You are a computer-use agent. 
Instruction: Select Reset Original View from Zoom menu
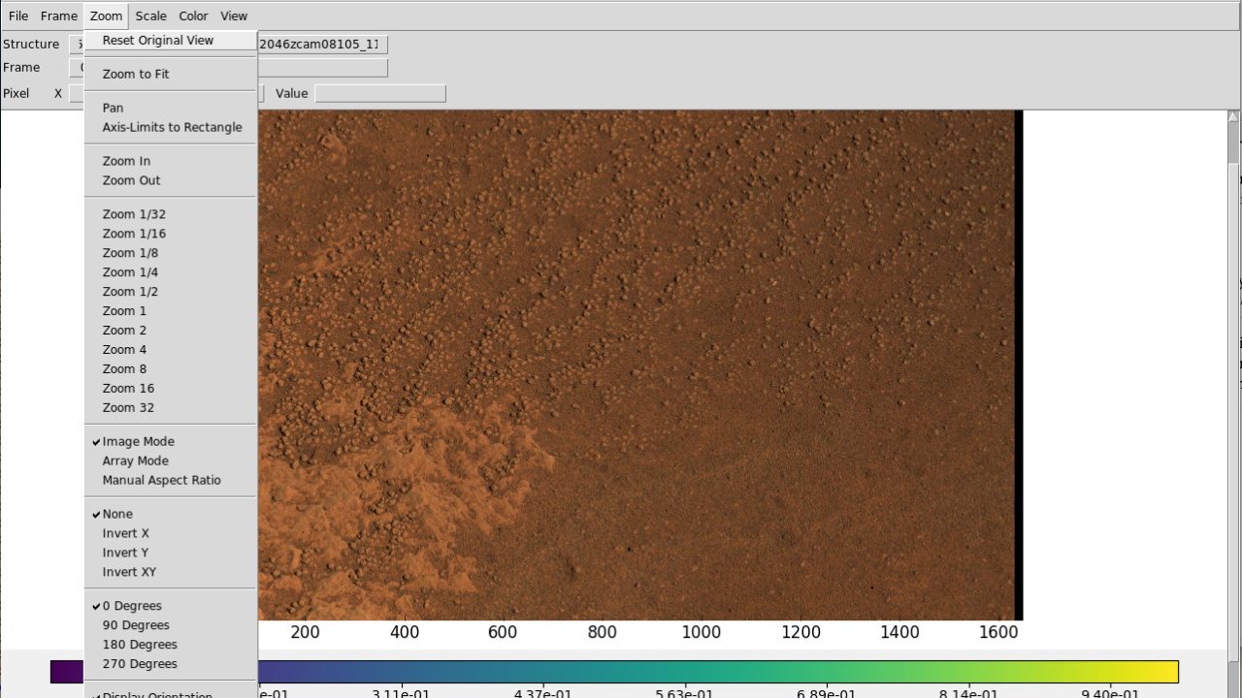click(x=157, y=40)
